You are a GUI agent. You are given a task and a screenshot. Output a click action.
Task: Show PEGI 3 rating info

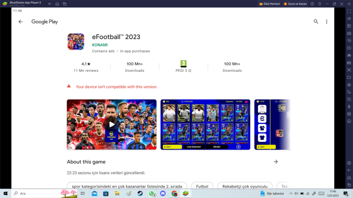coord(183,67)
